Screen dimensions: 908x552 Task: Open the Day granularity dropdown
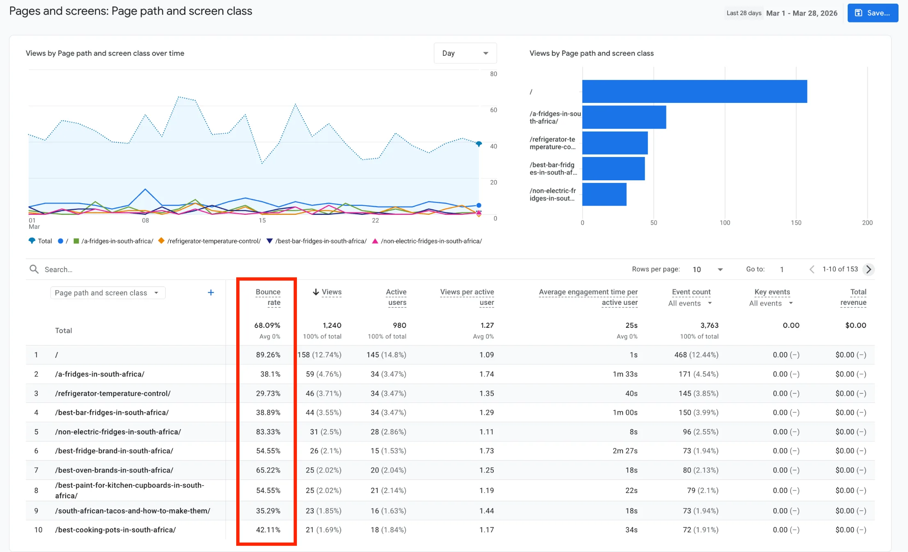[x=465, y=53]
